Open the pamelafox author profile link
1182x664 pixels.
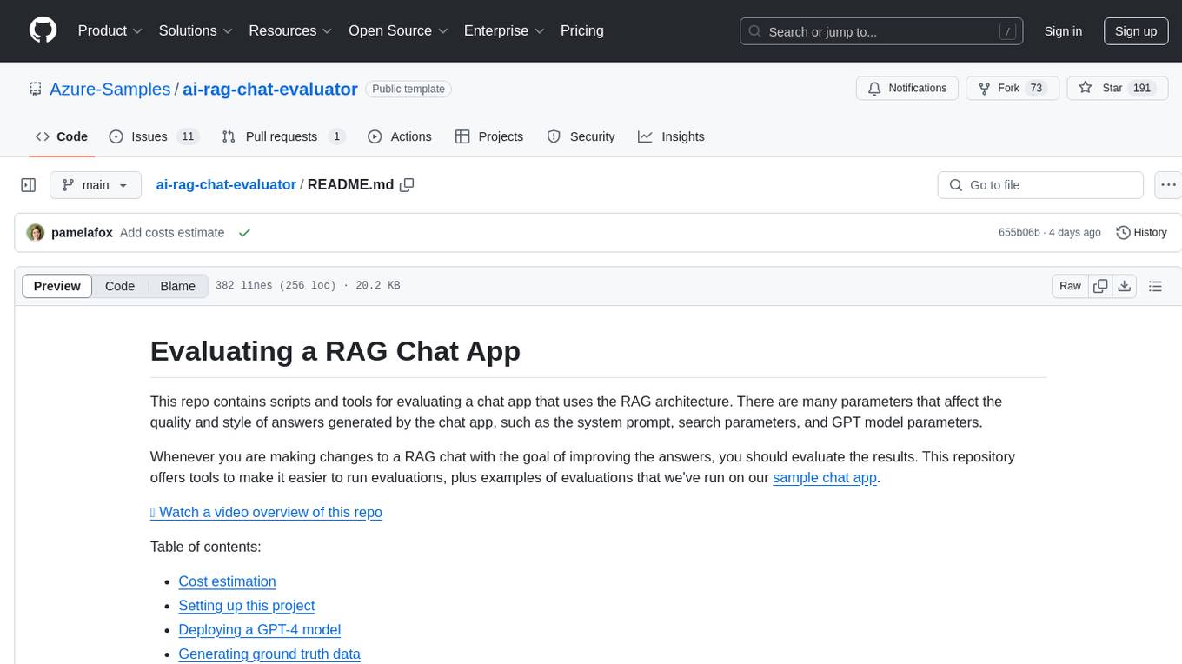coord(82,233)
